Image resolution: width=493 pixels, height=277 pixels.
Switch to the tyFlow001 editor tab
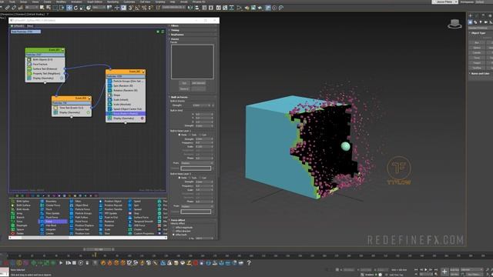pyautogui.click(x=18, y=25)
